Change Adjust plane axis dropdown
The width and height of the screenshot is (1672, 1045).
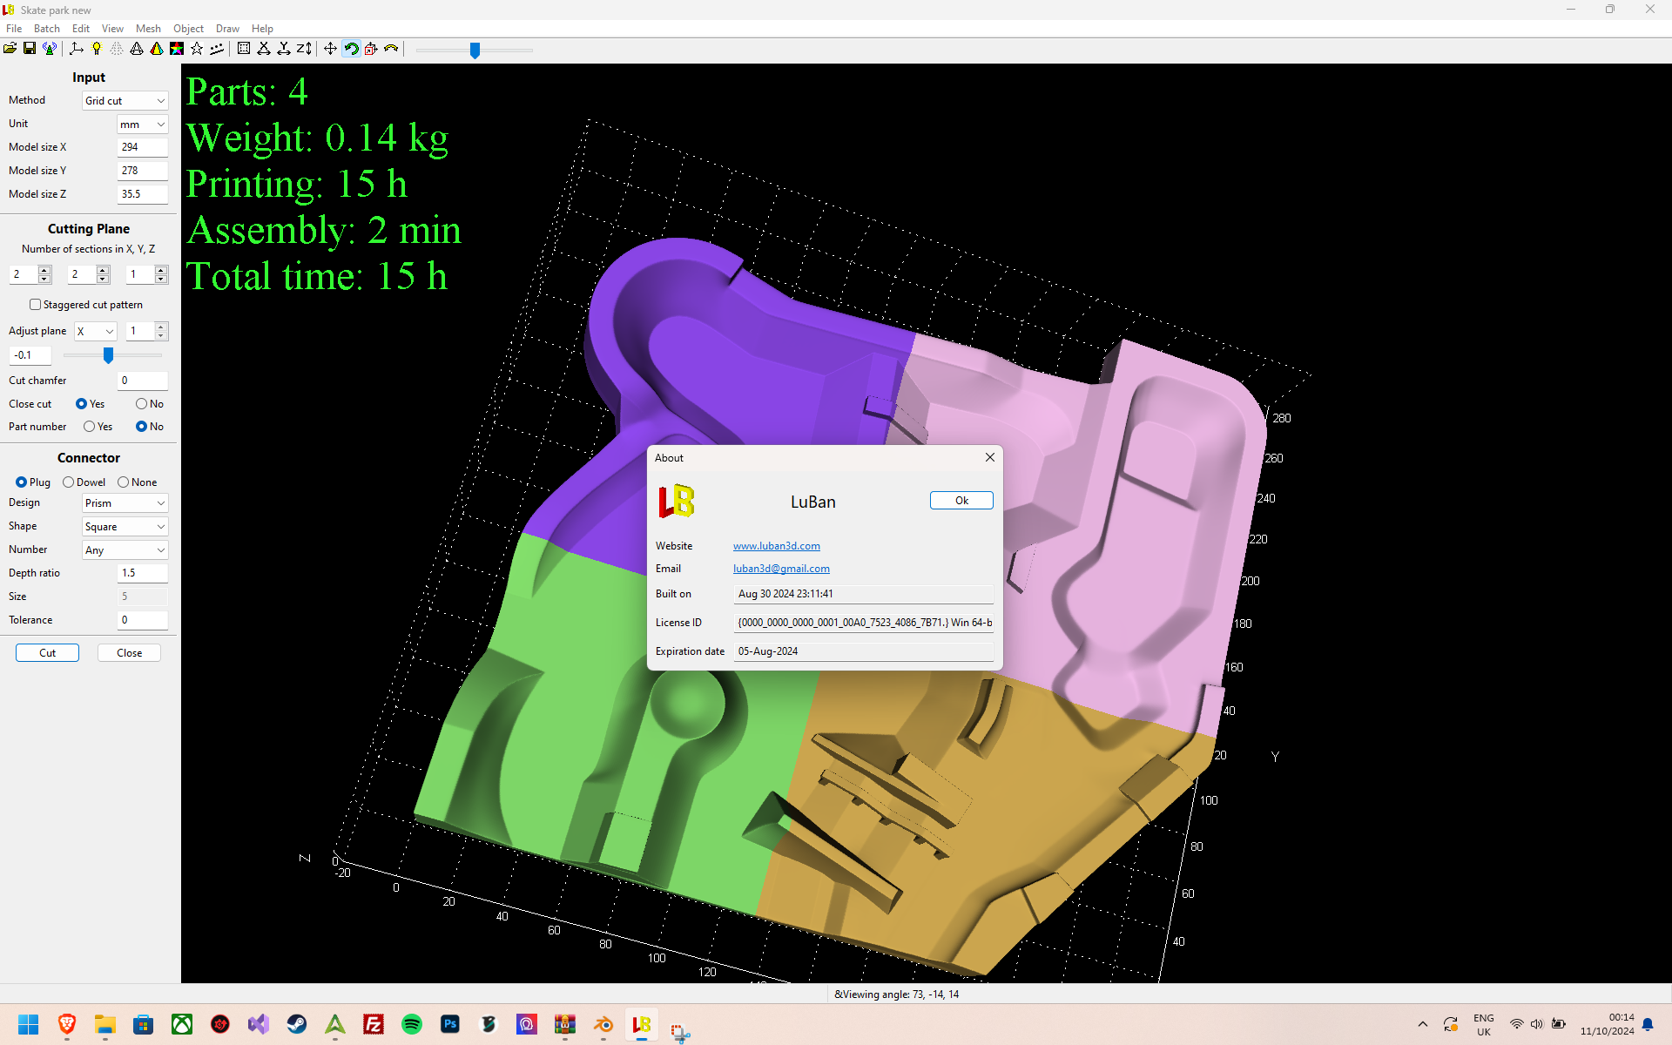(95, 331)
